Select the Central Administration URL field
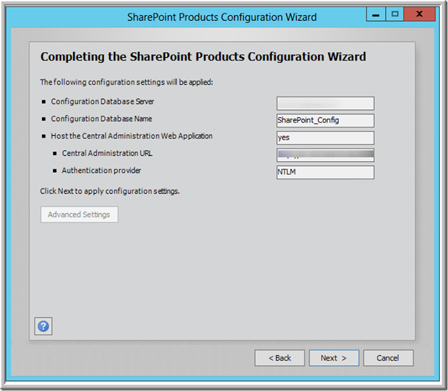This screenshot has height=391, width=448. coord(325,155)
